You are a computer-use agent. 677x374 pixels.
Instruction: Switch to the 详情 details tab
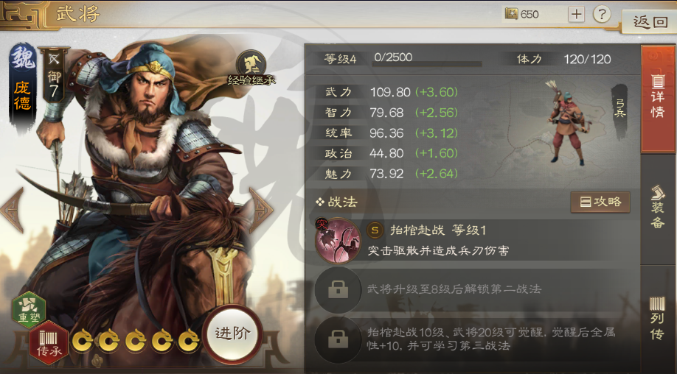click(x=658, y=99)
